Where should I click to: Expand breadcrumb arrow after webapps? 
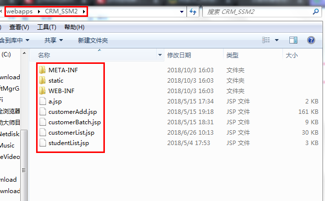(39, 11)
